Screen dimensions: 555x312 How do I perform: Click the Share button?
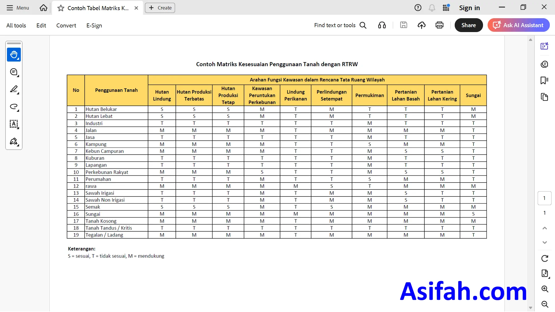(469, 25)
